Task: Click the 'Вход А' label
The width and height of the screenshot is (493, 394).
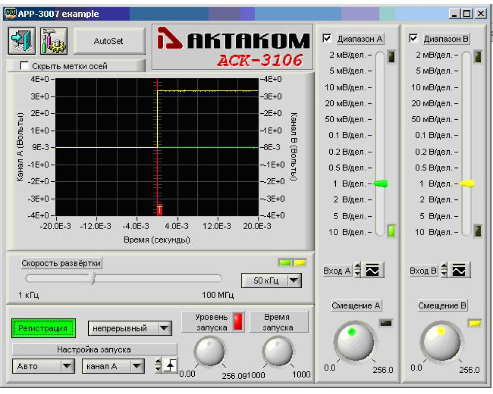Action: pyautogui.click(x=337, y=270)
